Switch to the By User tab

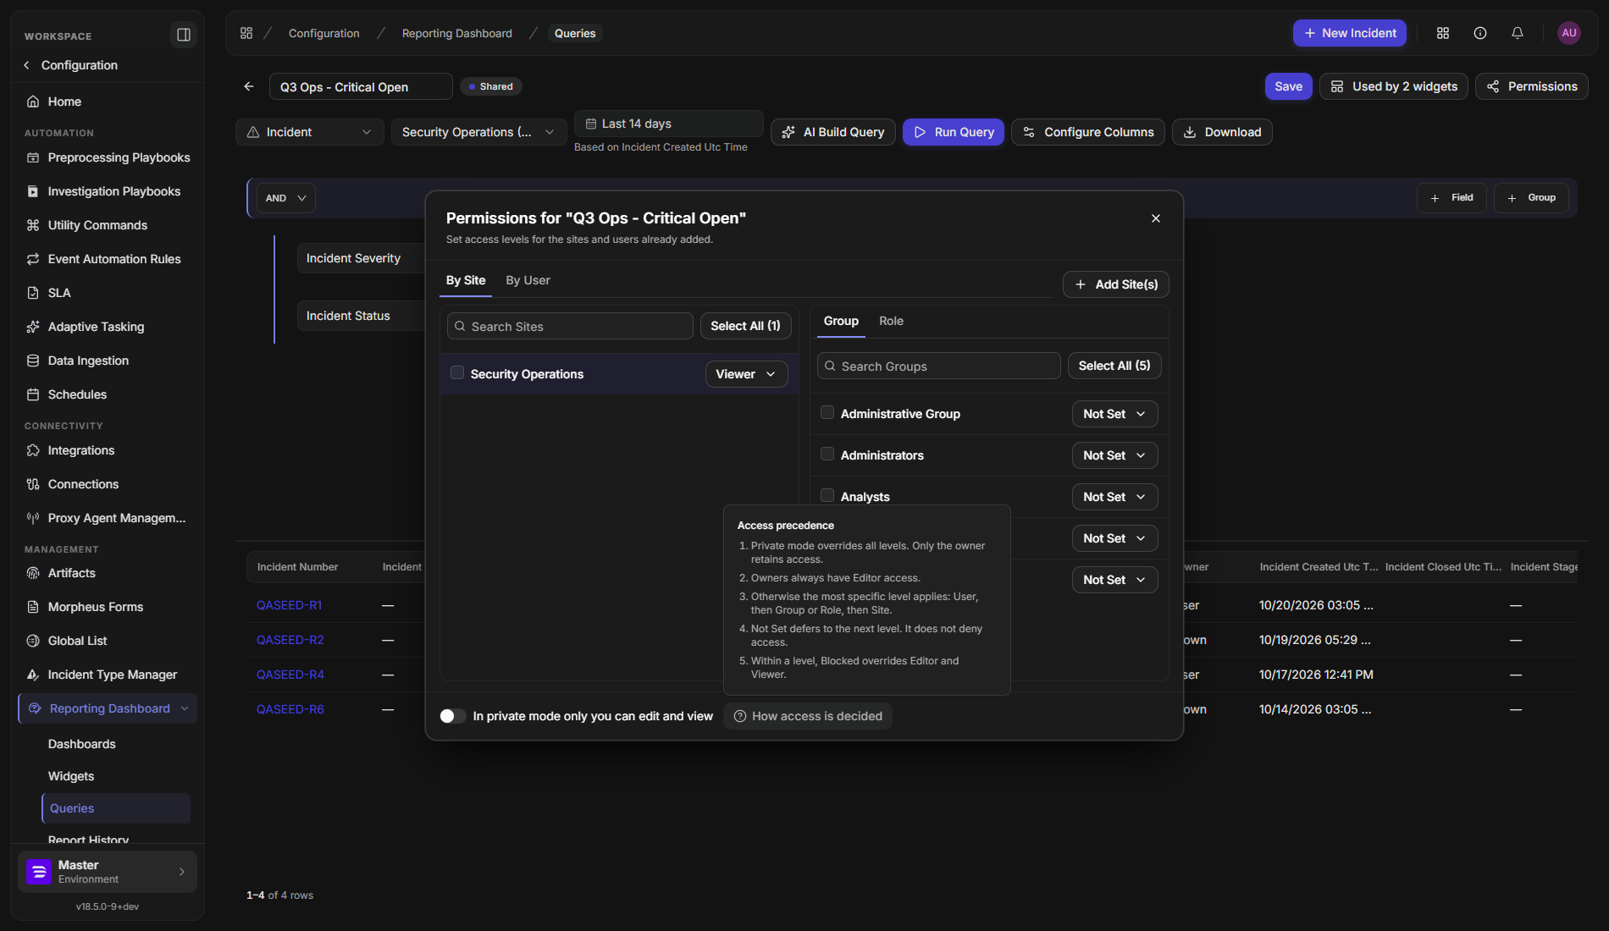pos(528,280)
